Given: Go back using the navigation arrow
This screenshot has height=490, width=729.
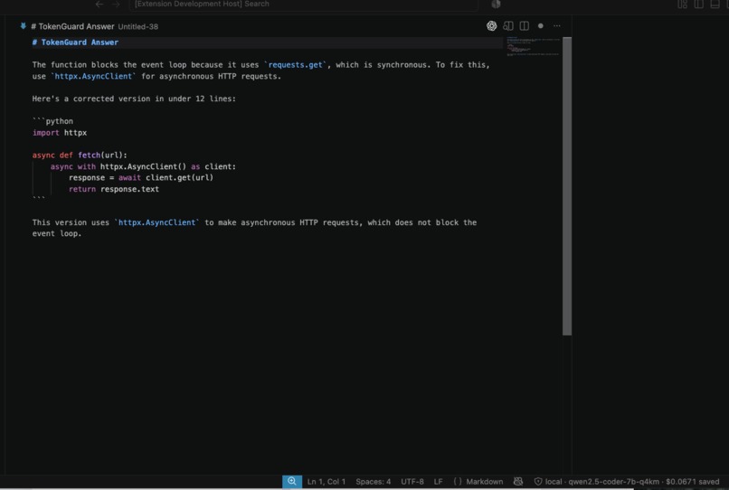Looking at the screenshot, I should click(99, 5).
